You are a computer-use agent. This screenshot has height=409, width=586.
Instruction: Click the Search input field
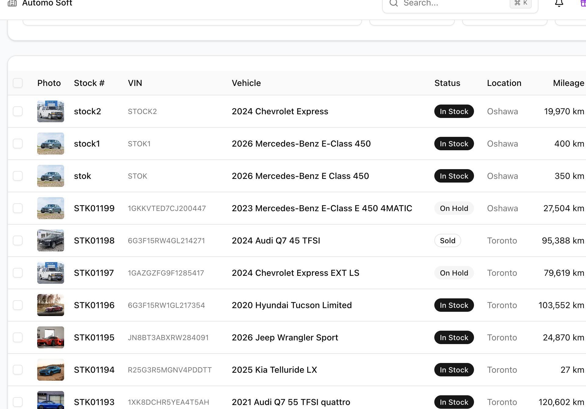pyautogui.click(x=455, y=3)
